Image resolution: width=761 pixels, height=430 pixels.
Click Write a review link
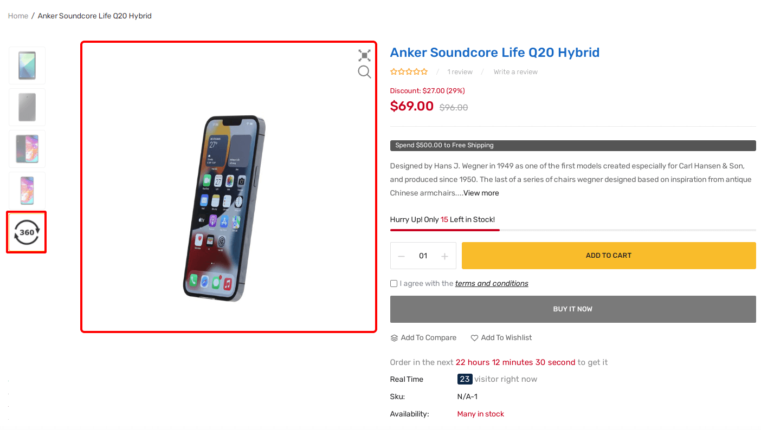(x=515, y=72)
